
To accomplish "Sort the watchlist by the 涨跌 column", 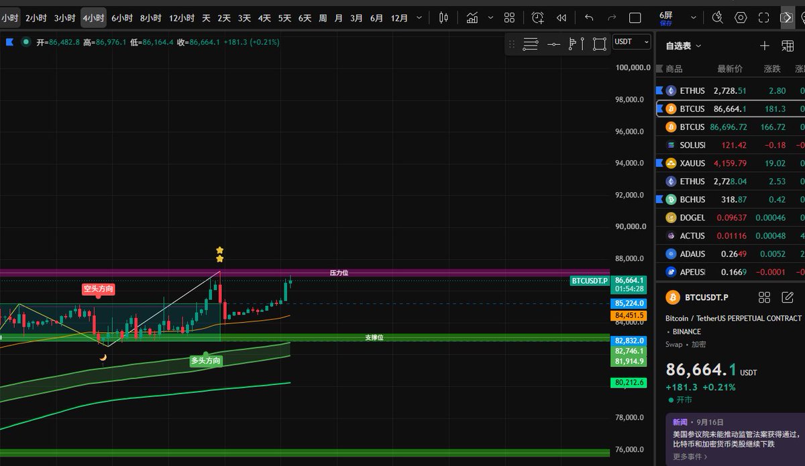I will click(x=772, y=69).
